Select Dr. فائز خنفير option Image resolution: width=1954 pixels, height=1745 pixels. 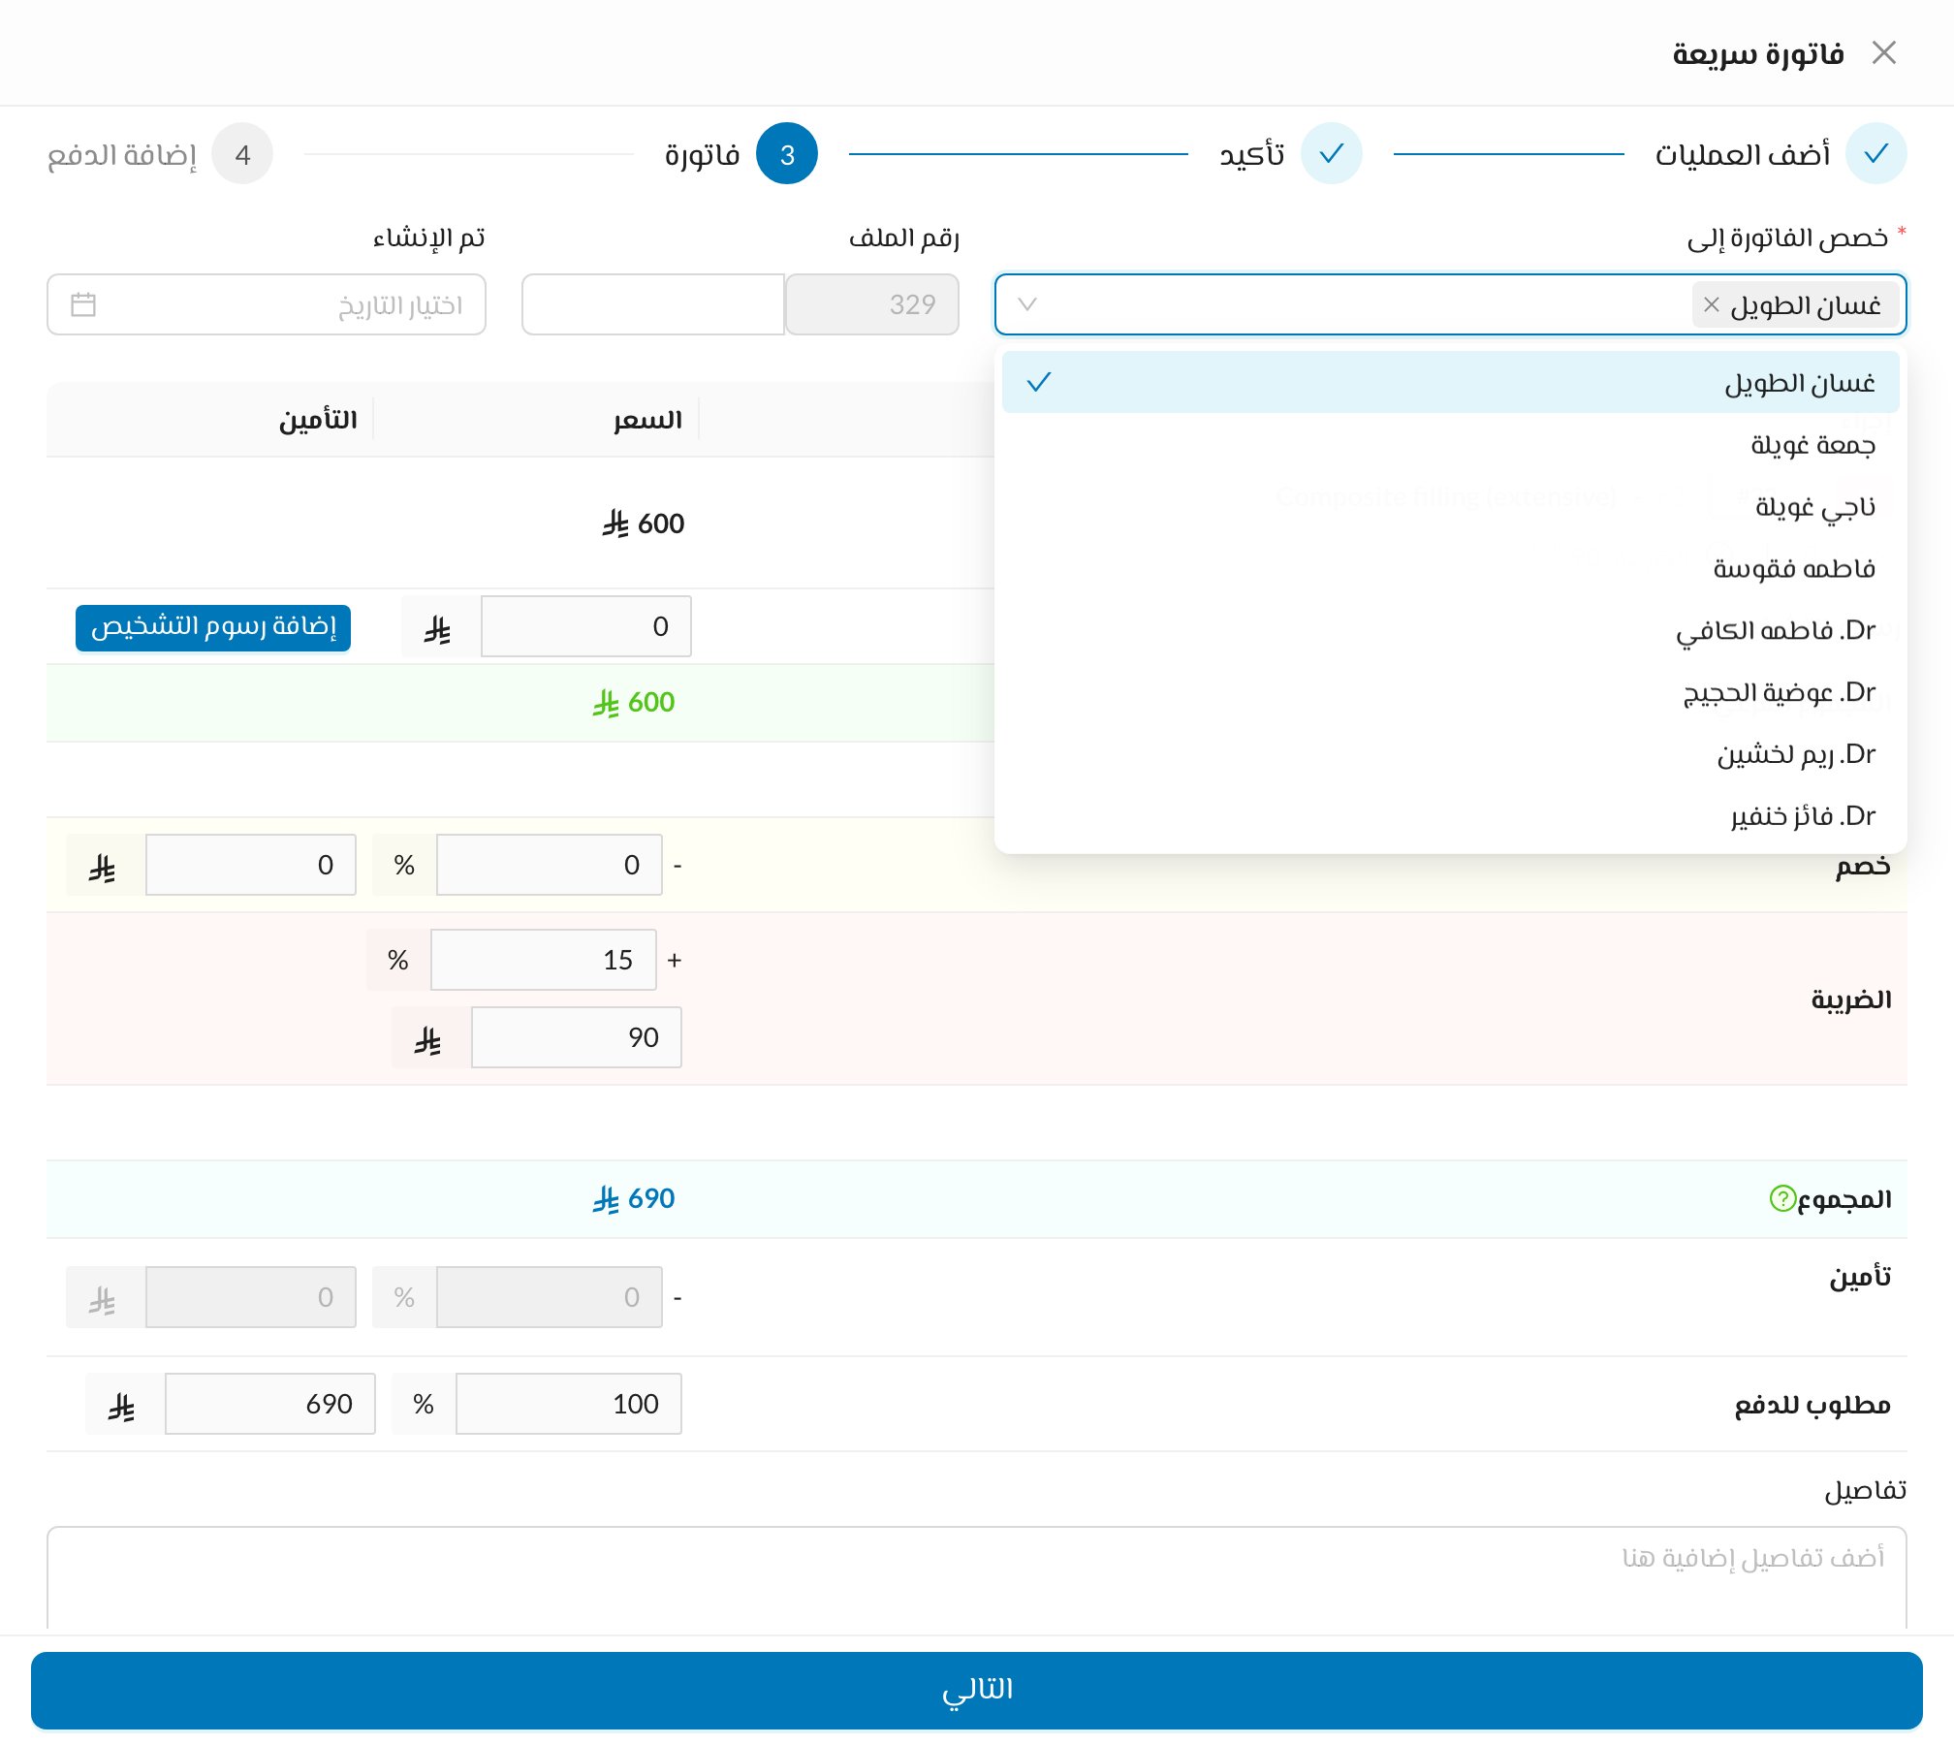[1450, 816]
